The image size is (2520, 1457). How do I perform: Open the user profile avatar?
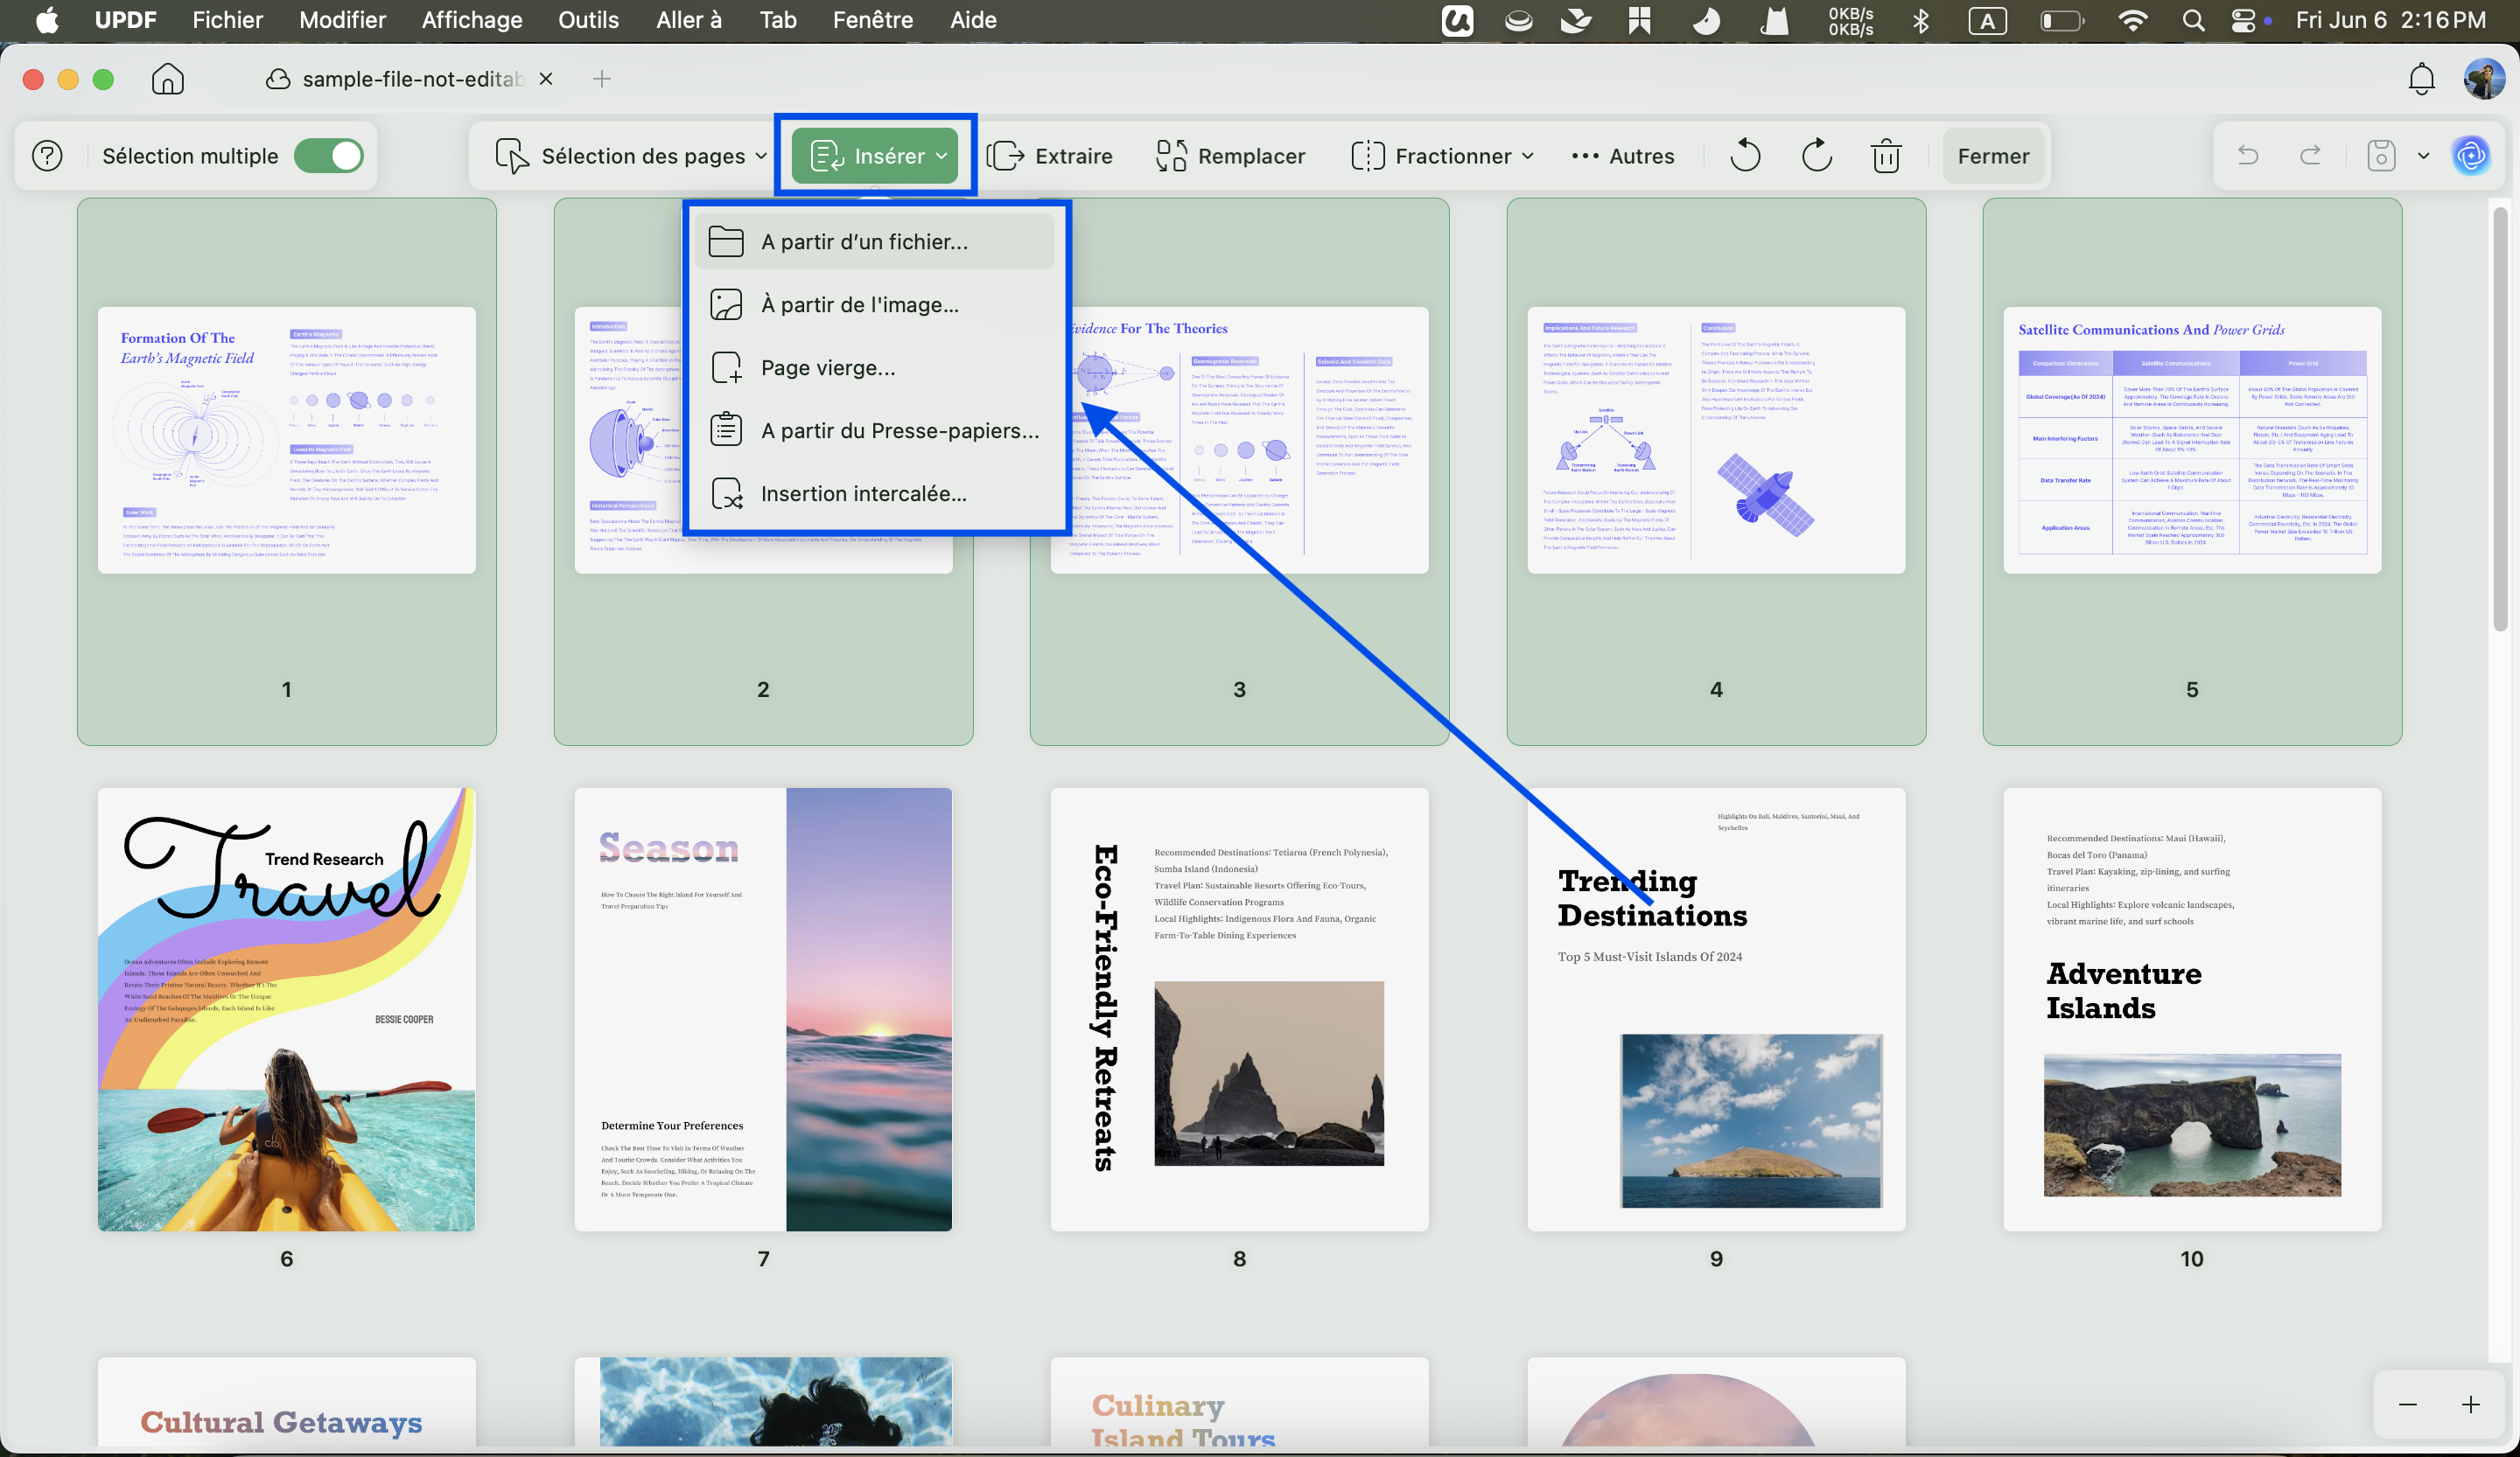point(2484,79)
